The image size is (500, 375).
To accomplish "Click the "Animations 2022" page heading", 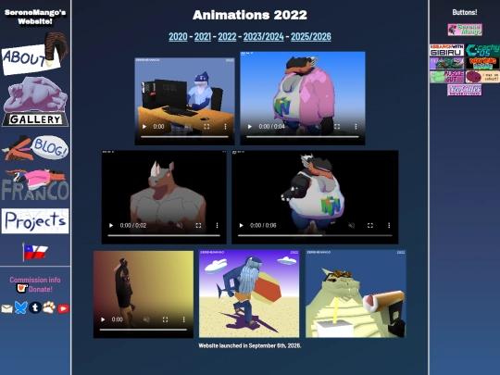I will coord(250,15).
